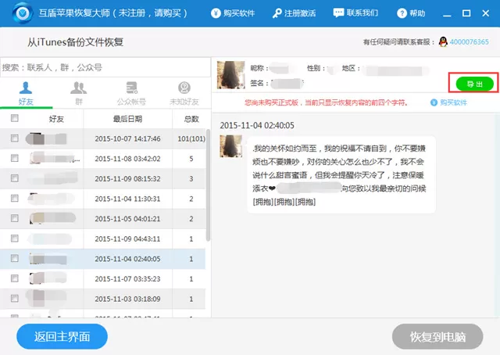Click the green 导出 export button
The height and width of the screenshot is (355, 500).
point(474,84)
